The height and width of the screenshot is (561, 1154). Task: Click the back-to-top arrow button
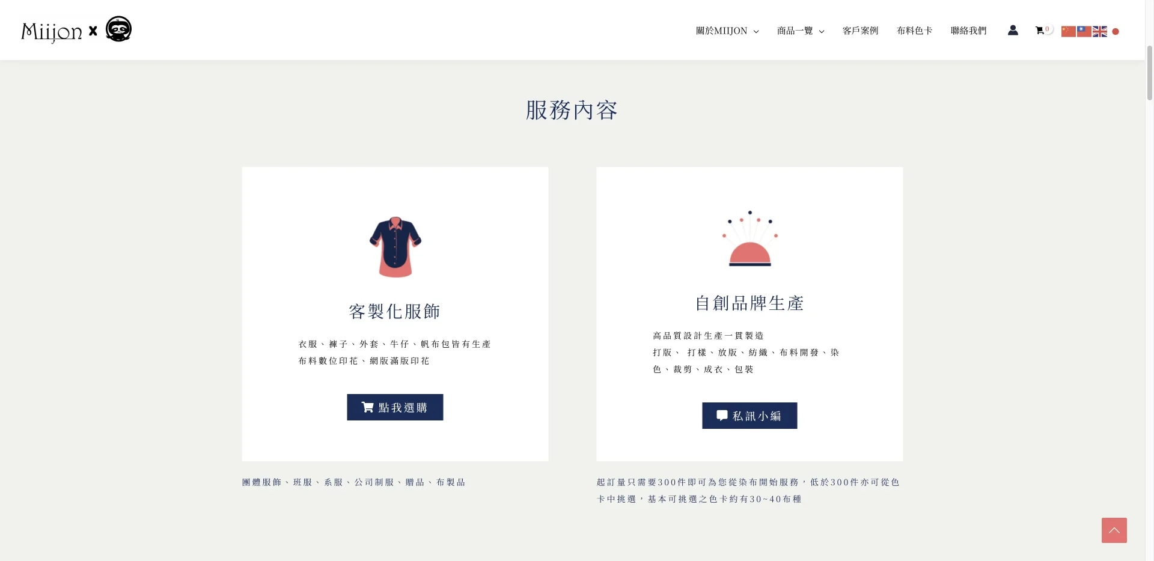point(1114,530)
